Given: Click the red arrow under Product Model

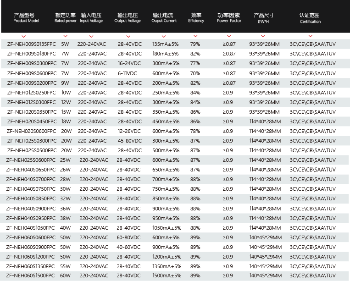Looking at the screenshot, I should pos(24,36).
